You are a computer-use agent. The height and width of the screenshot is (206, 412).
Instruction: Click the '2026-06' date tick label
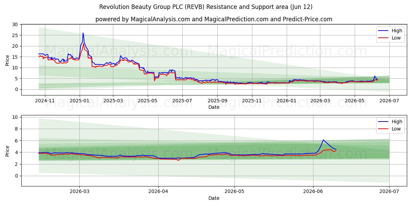[x=313, y=192]
